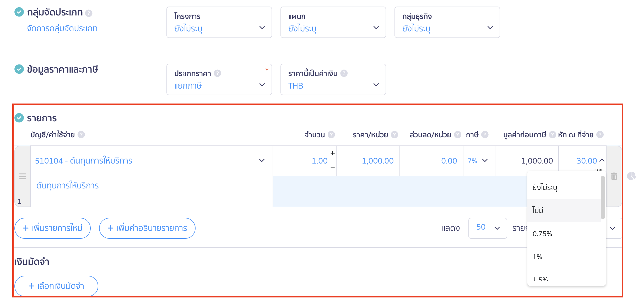Click จัดการกลุ่มจัดประเภท link
638x304 pixels.
point(62,28)
